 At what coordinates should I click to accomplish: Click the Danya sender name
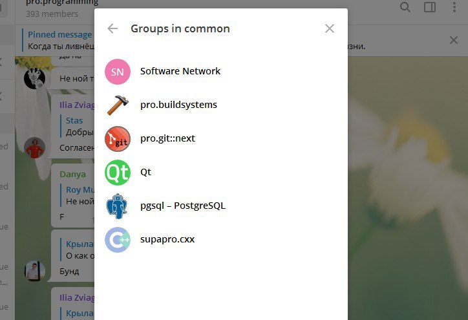pos(72,174)
